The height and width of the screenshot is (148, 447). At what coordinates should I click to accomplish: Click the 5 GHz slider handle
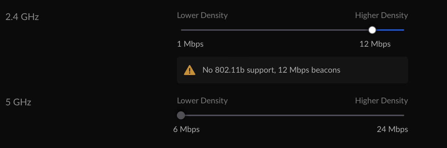pyautogui.click(x=181, y=115)
